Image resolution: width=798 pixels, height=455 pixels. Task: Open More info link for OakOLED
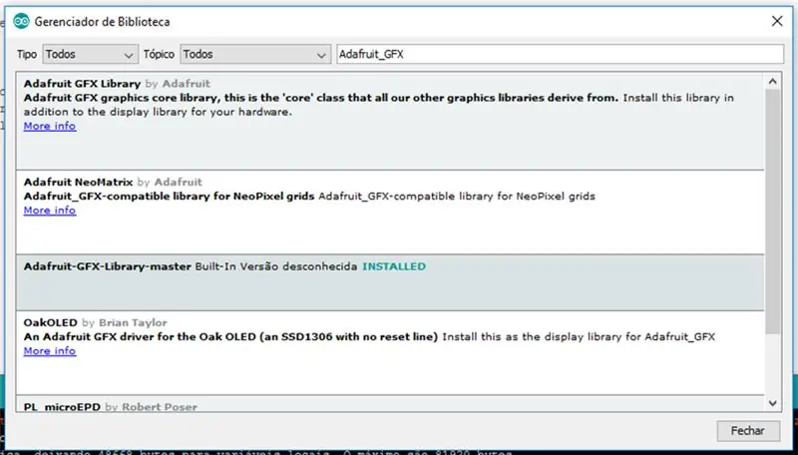(50, 350)
